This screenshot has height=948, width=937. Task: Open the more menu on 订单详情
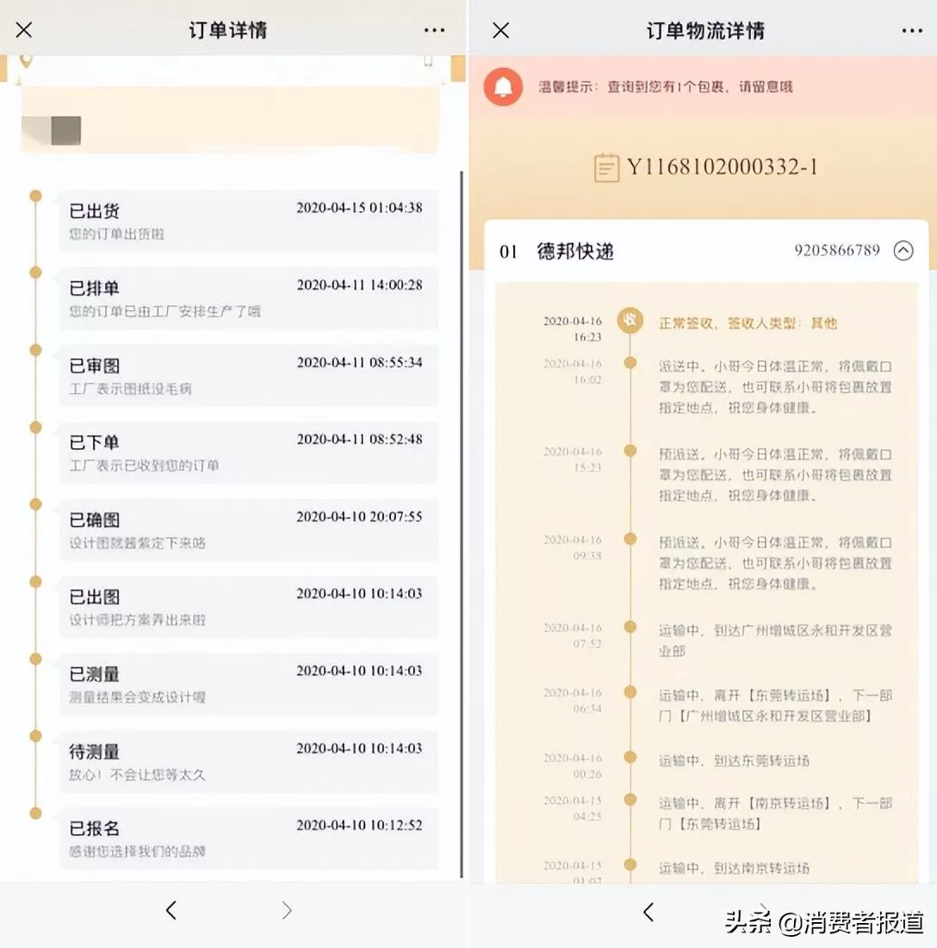point(435,30)
